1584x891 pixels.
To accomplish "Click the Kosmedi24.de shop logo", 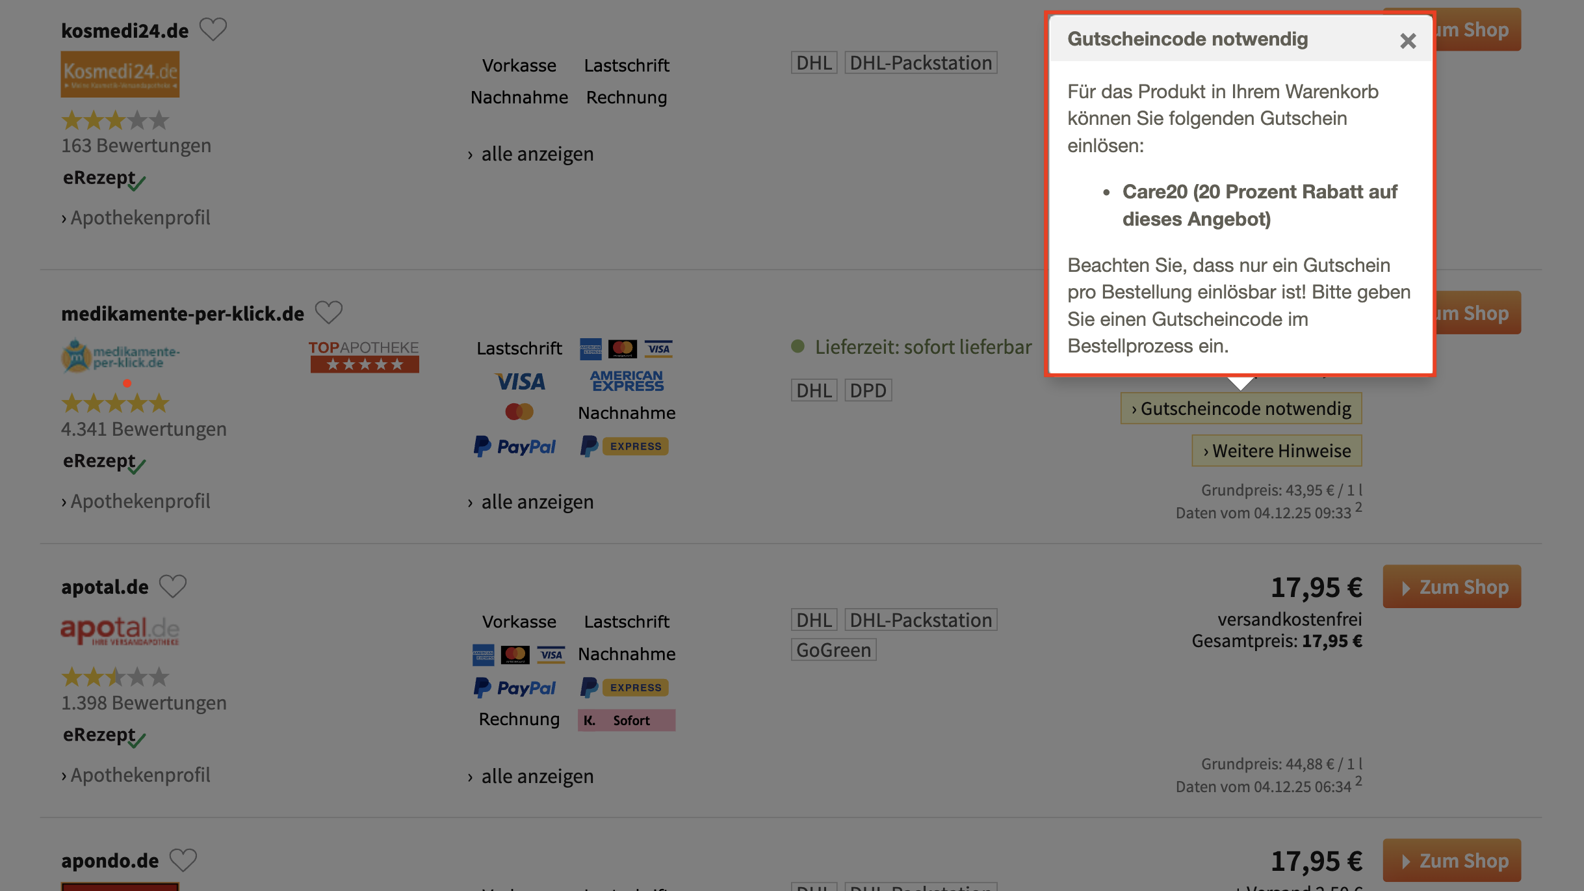I will click(120, 74).
